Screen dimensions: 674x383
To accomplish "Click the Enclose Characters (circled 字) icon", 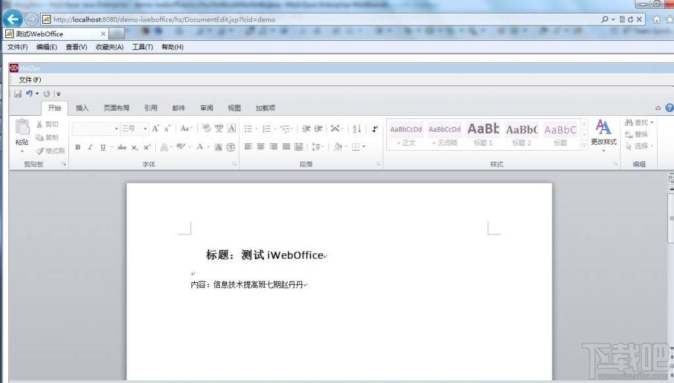I will (x=231, y=147).
